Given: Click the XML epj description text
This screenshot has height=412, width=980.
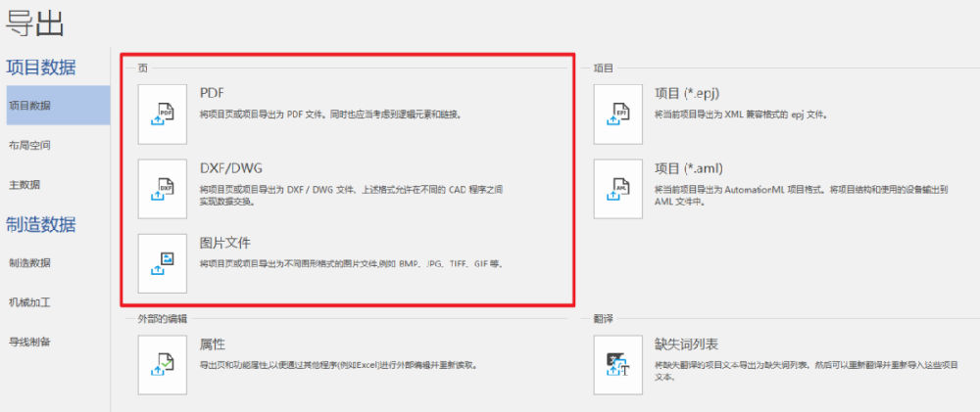Looking at the screenshot, I should click(x=741, y=114).
